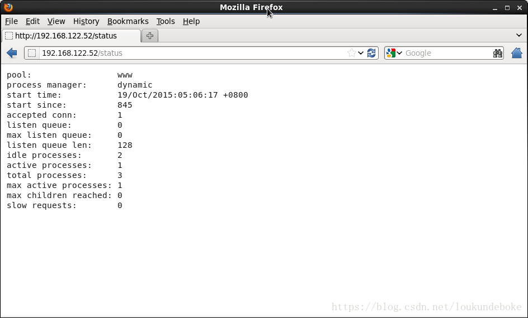This screenshot has width=528, height=318.
Task: Click the 'idle processes:' label
Action: coord(44,155)
